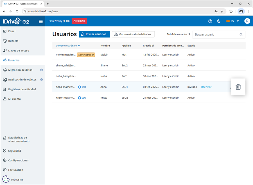Screen dimensions: 253x185
Task: Click info icon beside Replicación de objetos
Action: tap(42, 80)
